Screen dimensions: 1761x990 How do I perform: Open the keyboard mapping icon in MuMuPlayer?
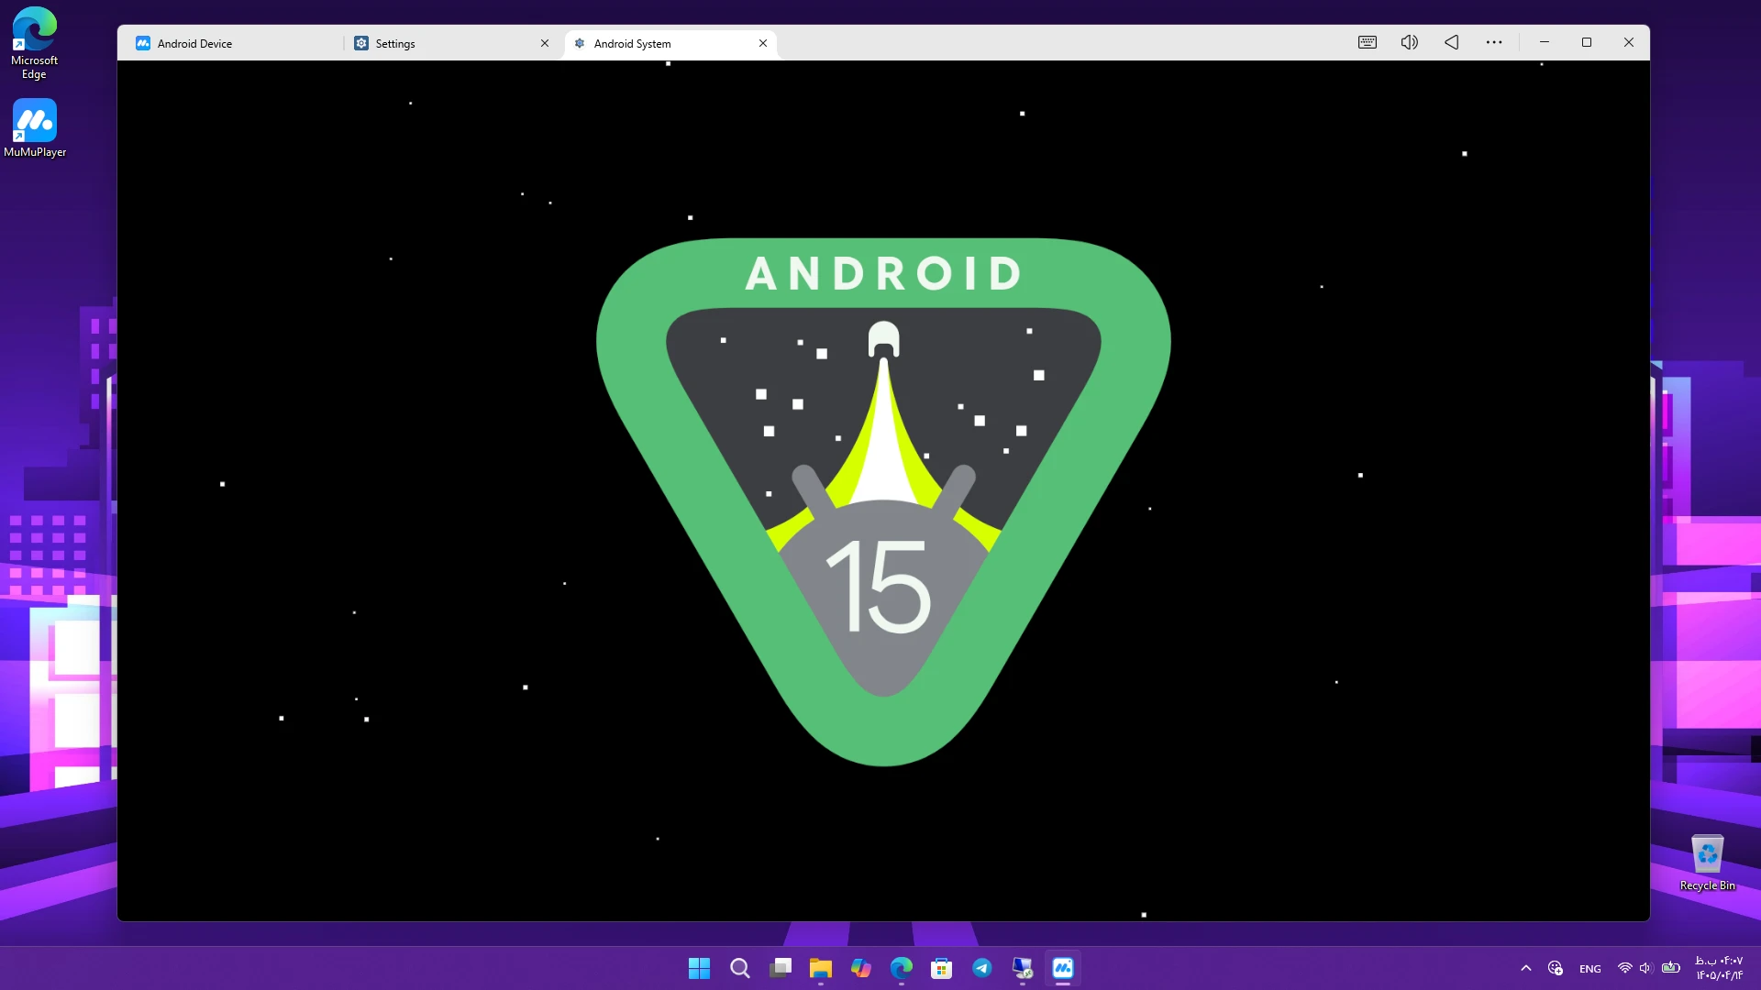1368,42
